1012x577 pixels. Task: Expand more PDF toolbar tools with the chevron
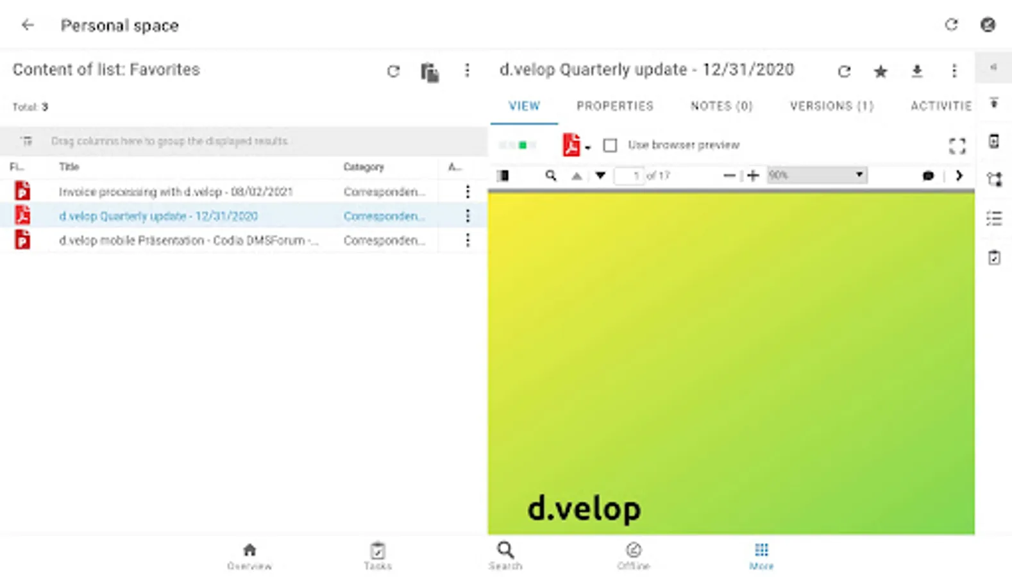click(x=959, y=176)
